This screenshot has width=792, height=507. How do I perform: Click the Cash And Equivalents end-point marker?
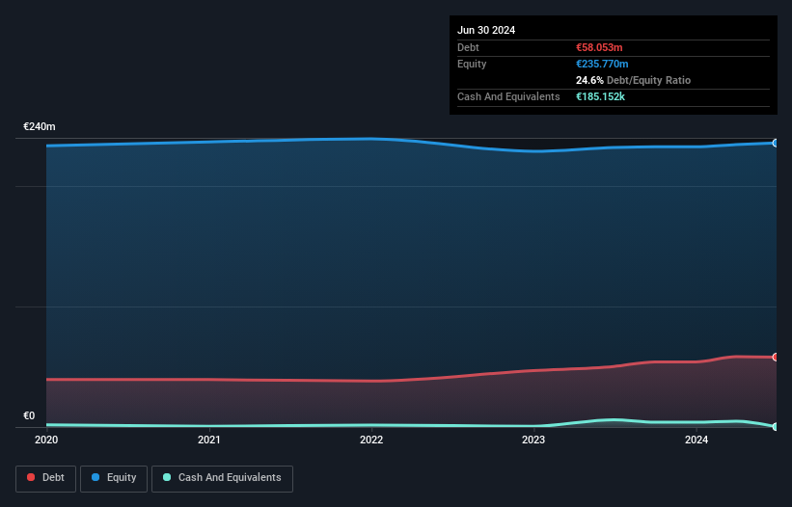click(776, 427)
